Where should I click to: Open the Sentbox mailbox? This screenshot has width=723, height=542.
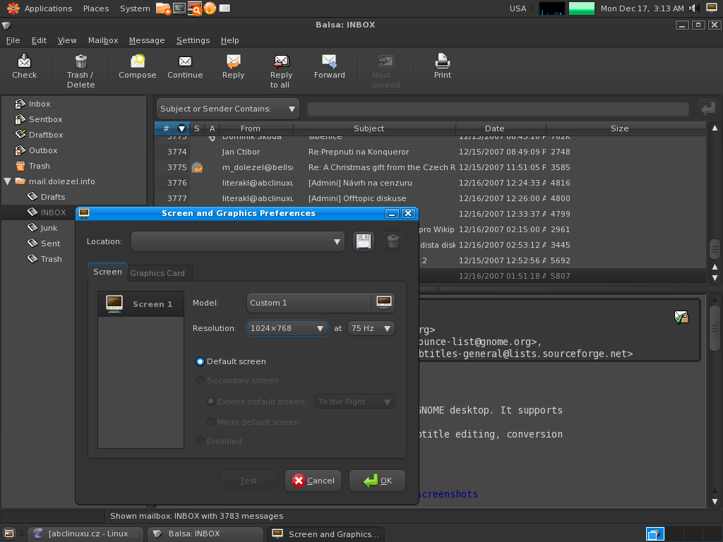[39, 119]
